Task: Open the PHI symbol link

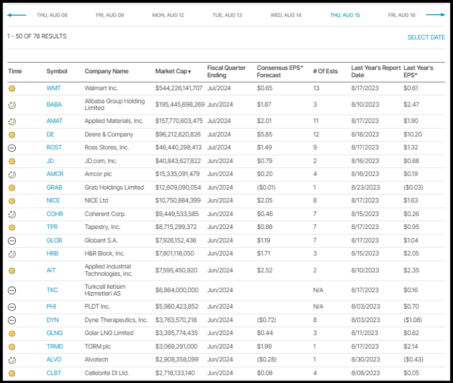Action: [x=51, y=306]
